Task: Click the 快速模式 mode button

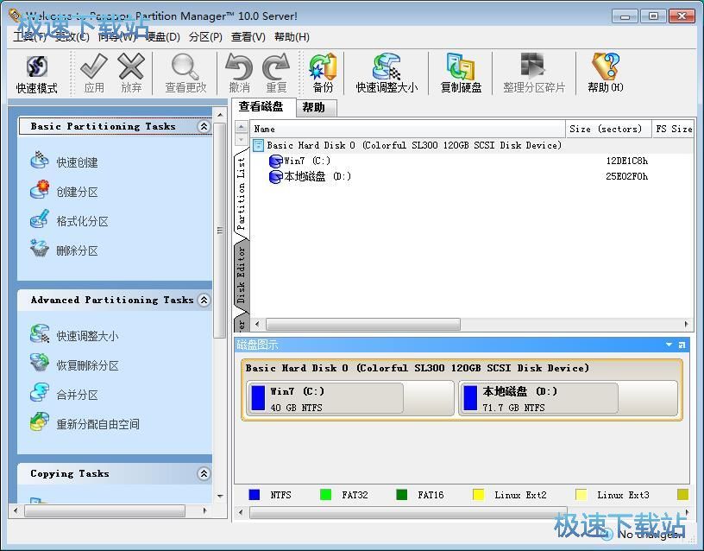Action: [x=36, y=73]
